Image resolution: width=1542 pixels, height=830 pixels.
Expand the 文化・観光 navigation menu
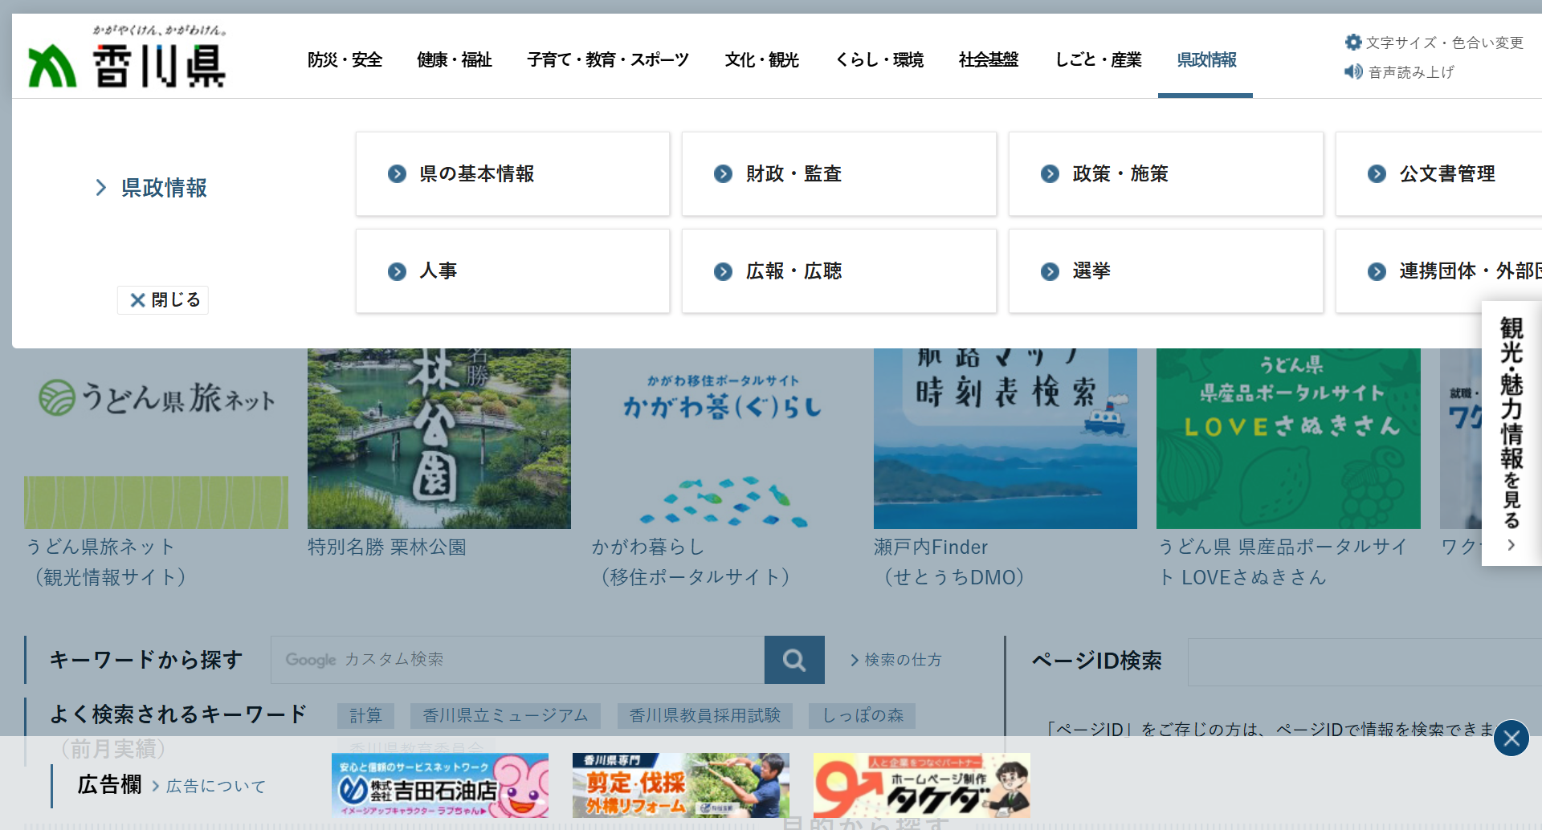[761, 60]
